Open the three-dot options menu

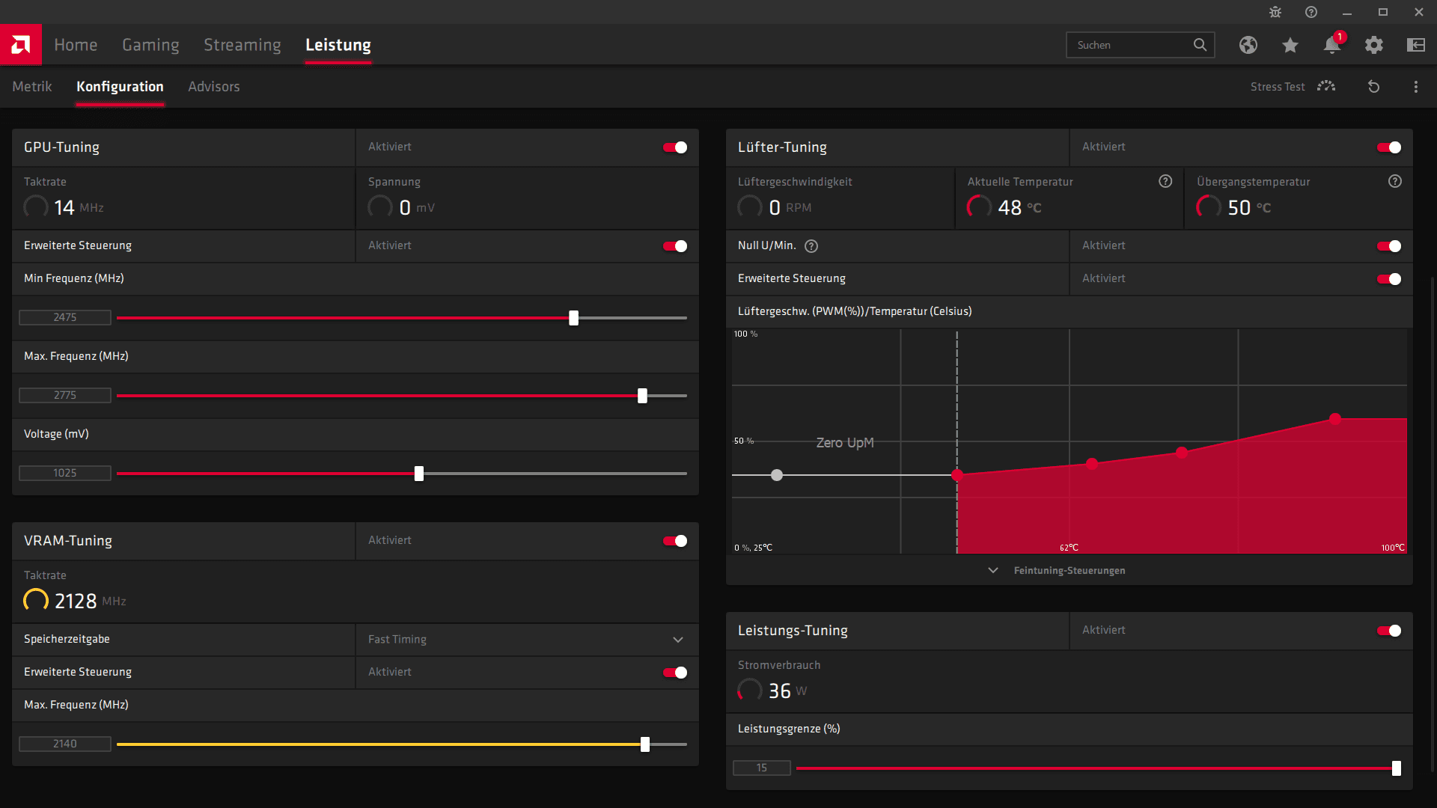[x=1415, y=87]
